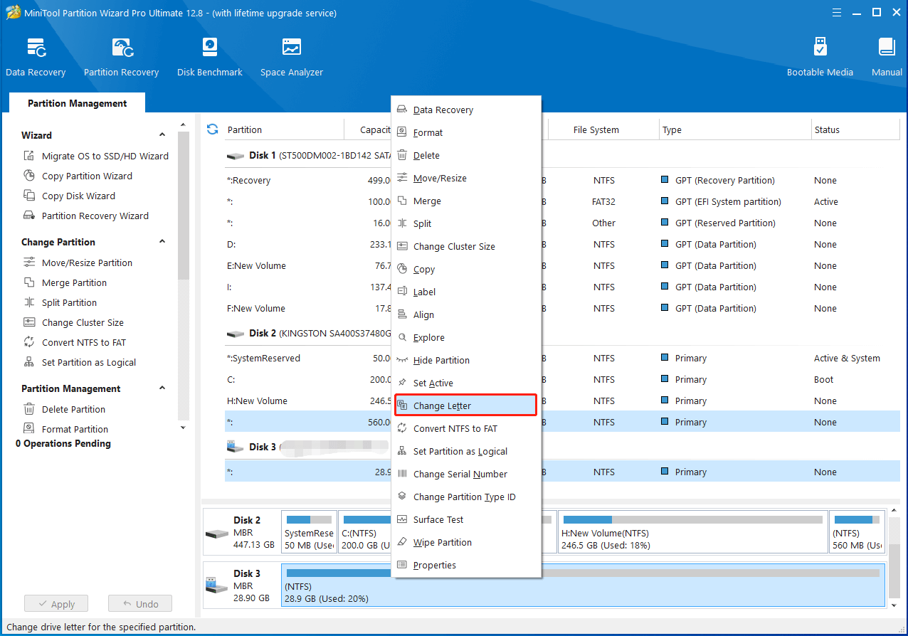
Task: Choose Align from context menu
Action: (466, 314)
